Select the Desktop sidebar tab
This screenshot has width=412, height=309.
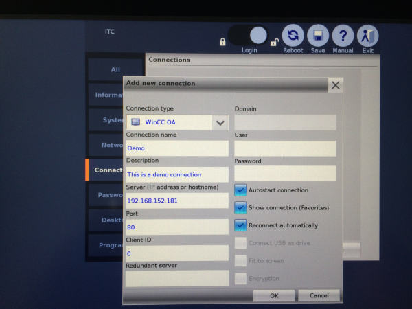pos(106,220)
